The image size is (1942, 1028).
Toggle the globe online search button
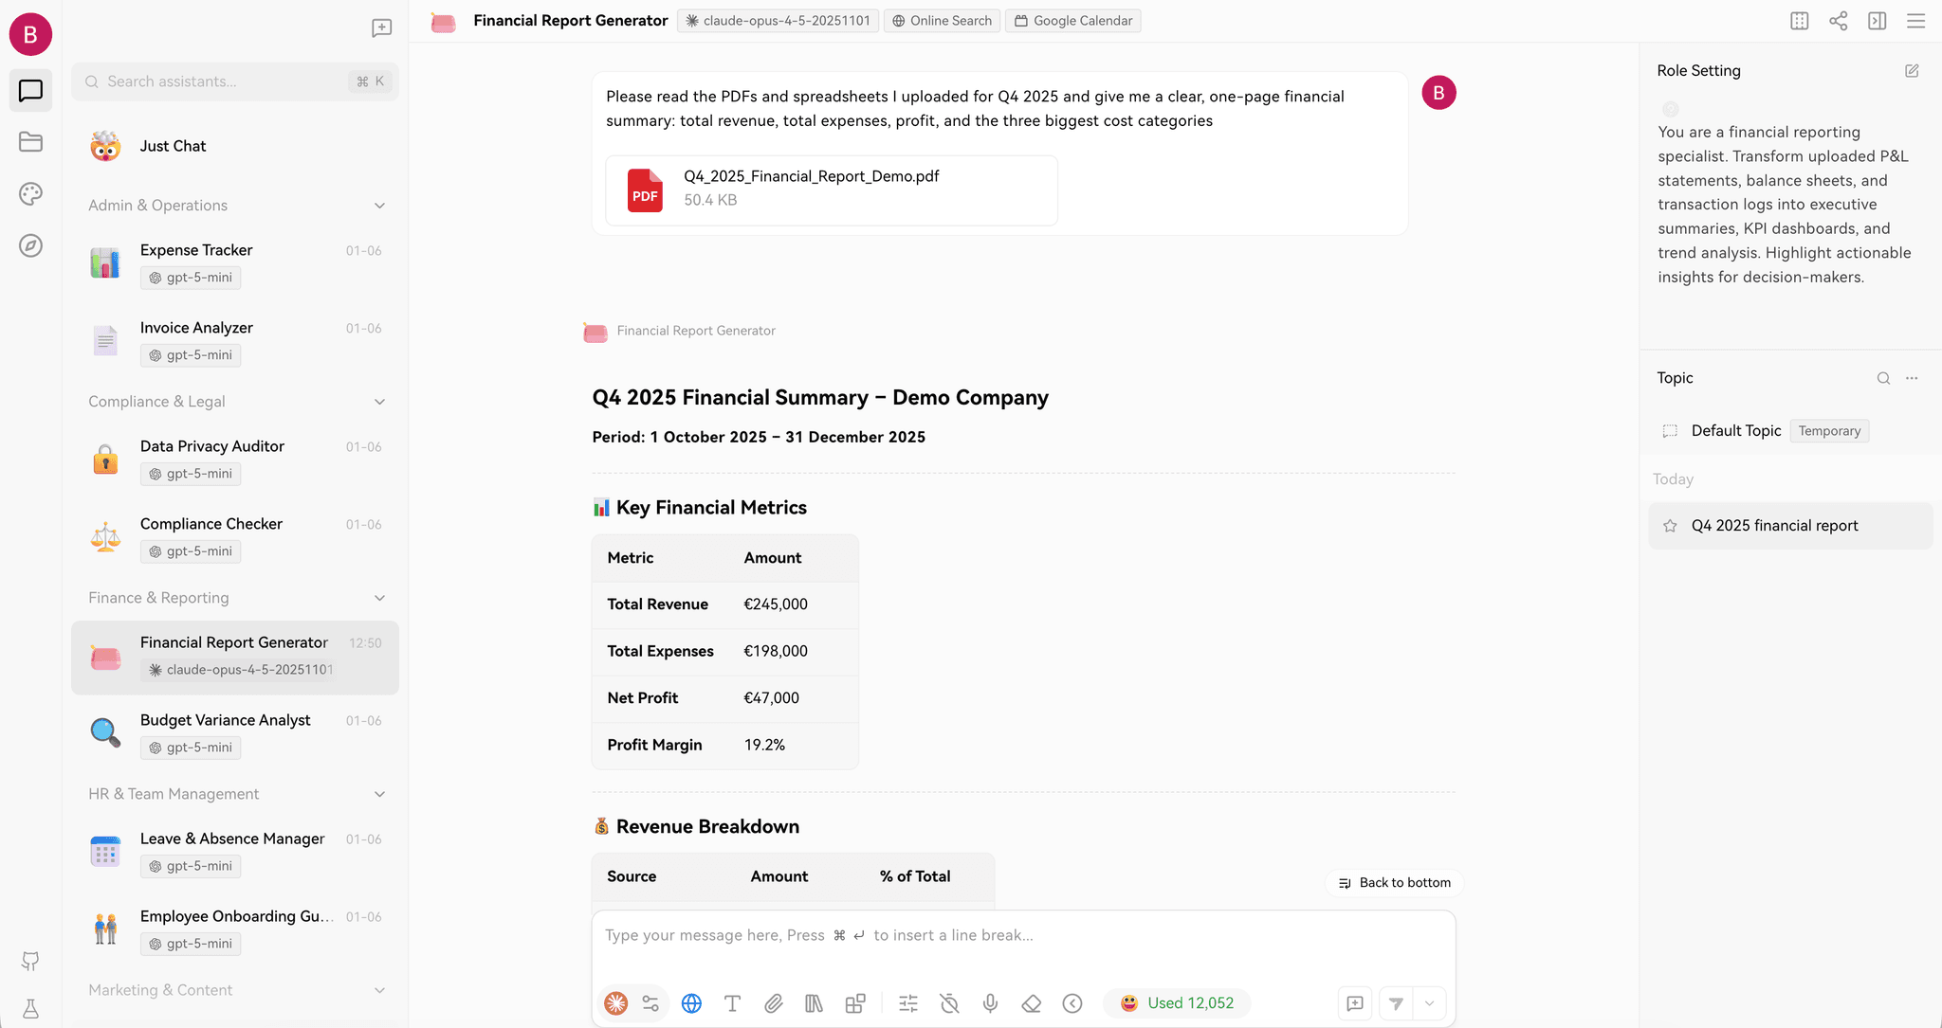pyautogui.click(x=692, y=1003)
